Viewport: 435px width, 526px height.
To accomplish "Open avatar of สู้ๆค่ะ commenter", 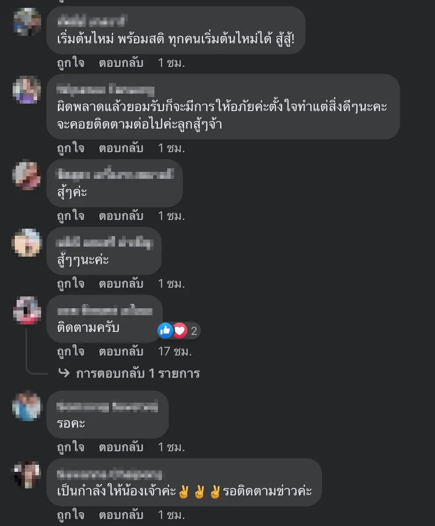I will [27, 175].
